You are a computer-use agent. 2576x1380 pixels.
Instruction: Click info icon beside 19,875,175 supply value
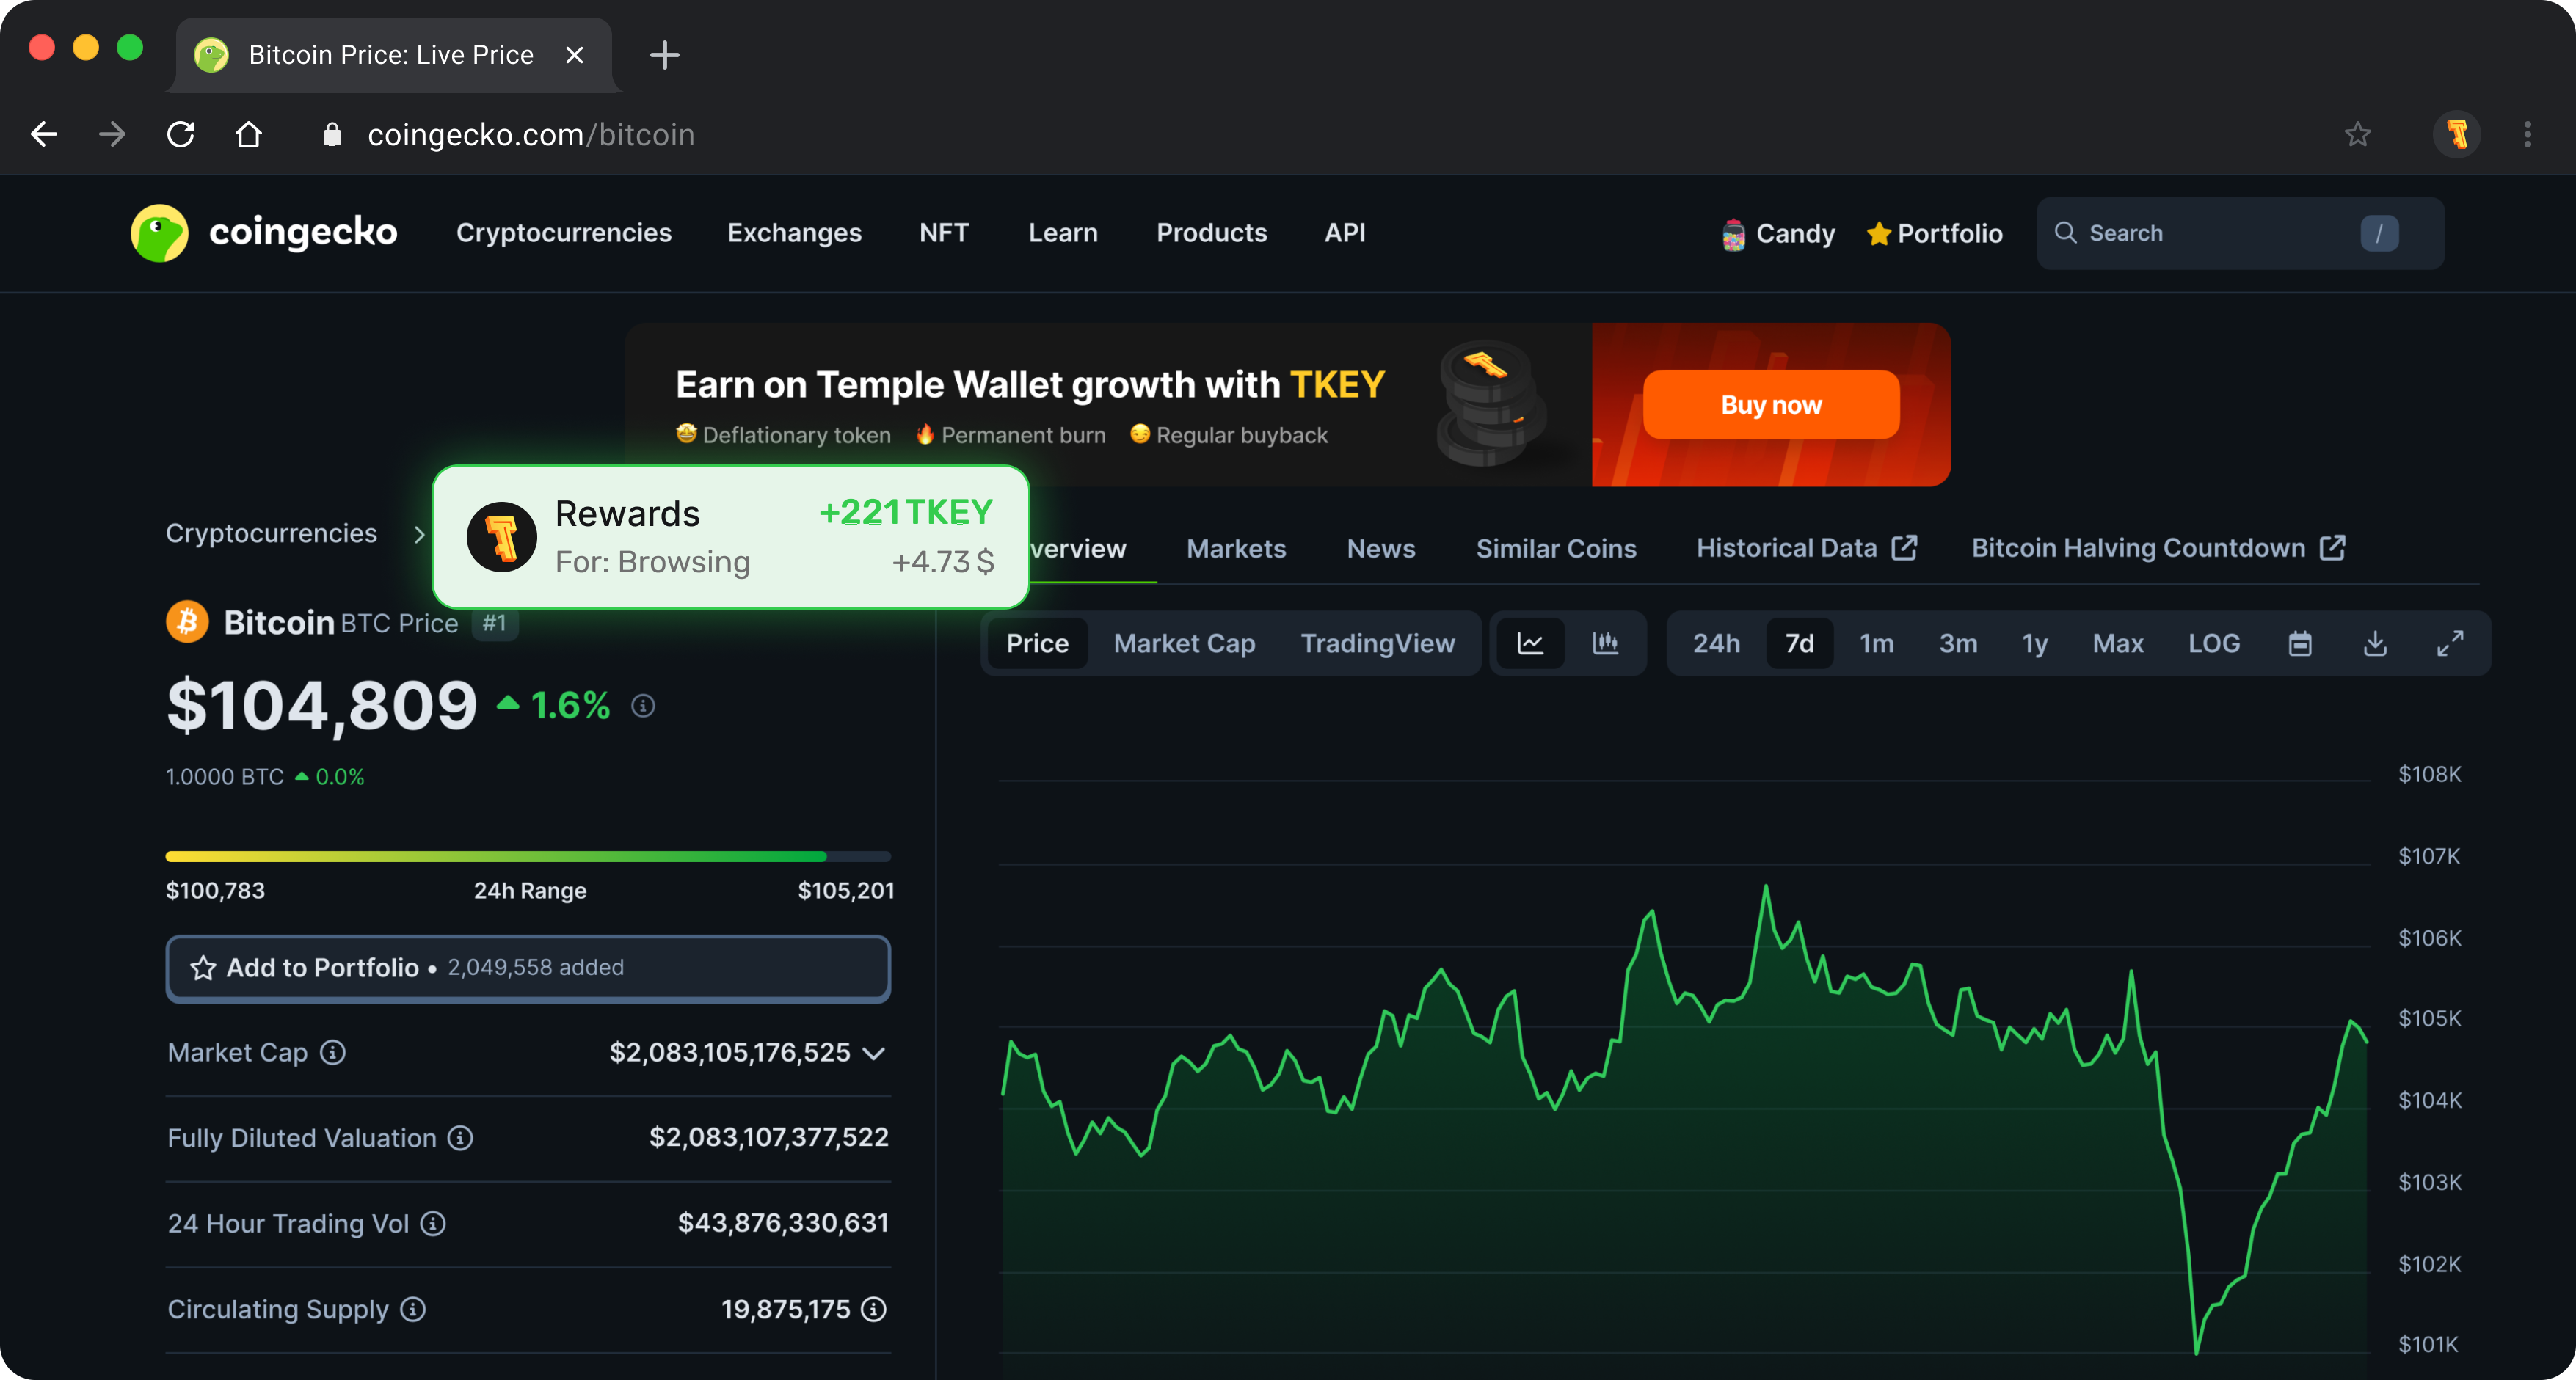(x=874, y=1309)
